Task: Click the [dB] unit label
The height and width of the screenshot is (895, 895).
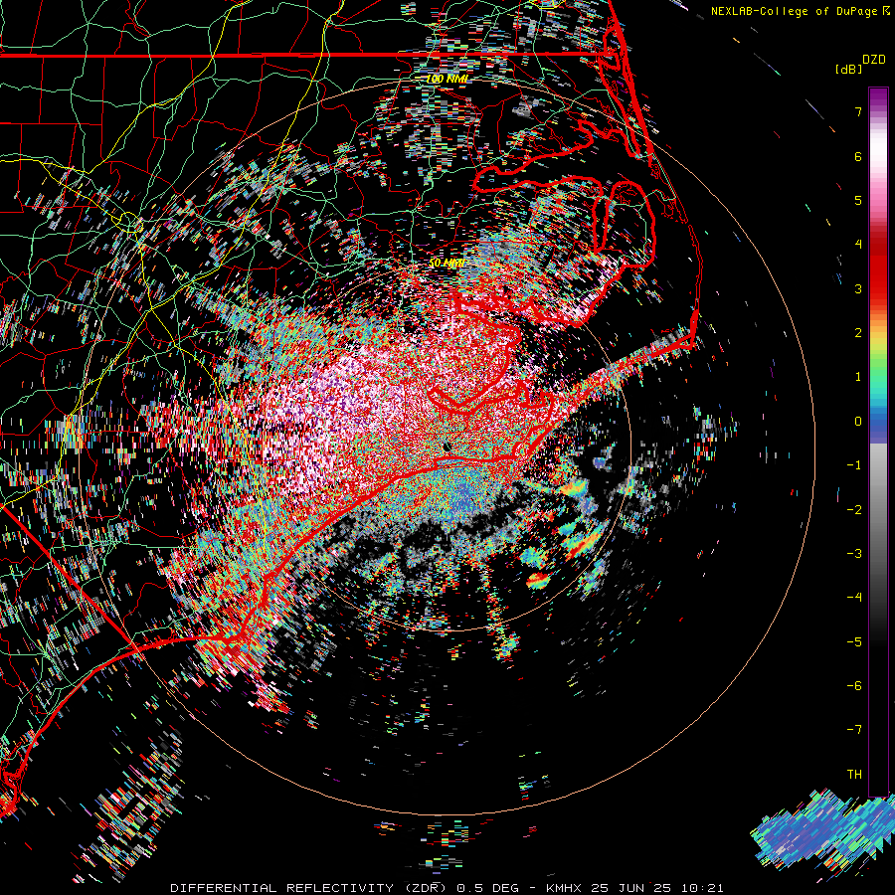Action: click(849, 69)
